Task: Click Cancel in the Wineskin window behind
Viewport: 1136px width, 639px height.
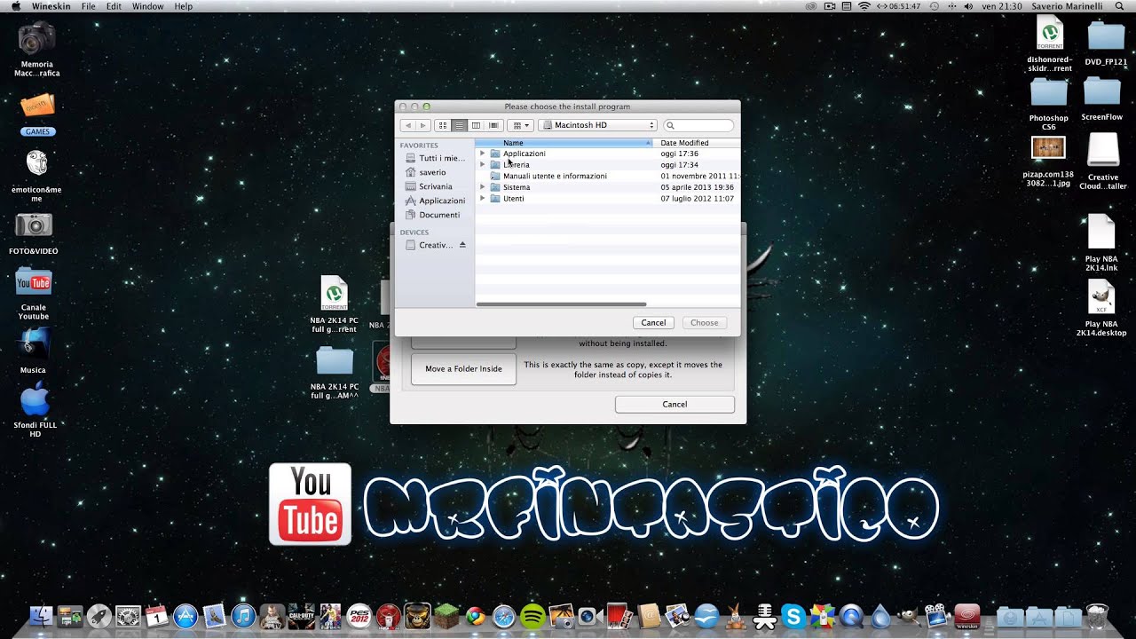Action: (674, 405)
